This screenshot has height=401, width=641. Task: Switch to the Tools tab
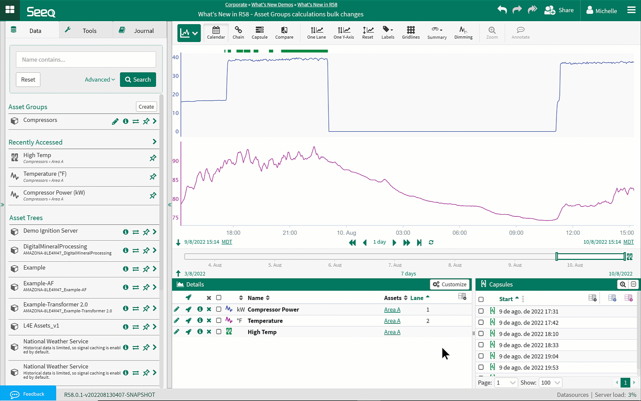click(x=85, y=31)
